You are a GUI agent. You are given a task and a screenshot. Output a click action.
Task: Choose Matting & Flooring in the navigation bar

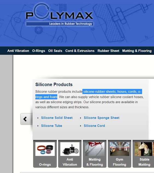(x=137, y=51)
